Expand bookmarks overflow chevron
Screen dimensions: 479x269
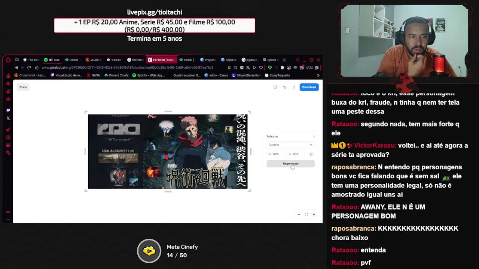(318, 75)
